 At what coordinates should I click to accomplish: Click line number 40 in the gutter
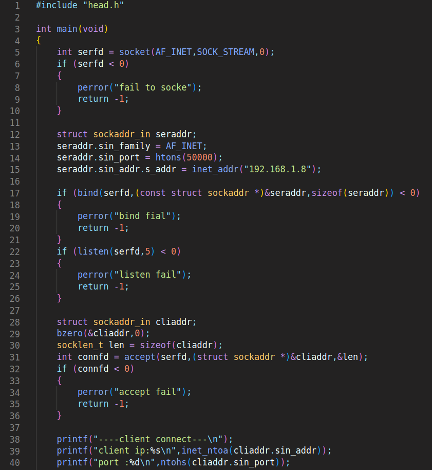[15, 462]
